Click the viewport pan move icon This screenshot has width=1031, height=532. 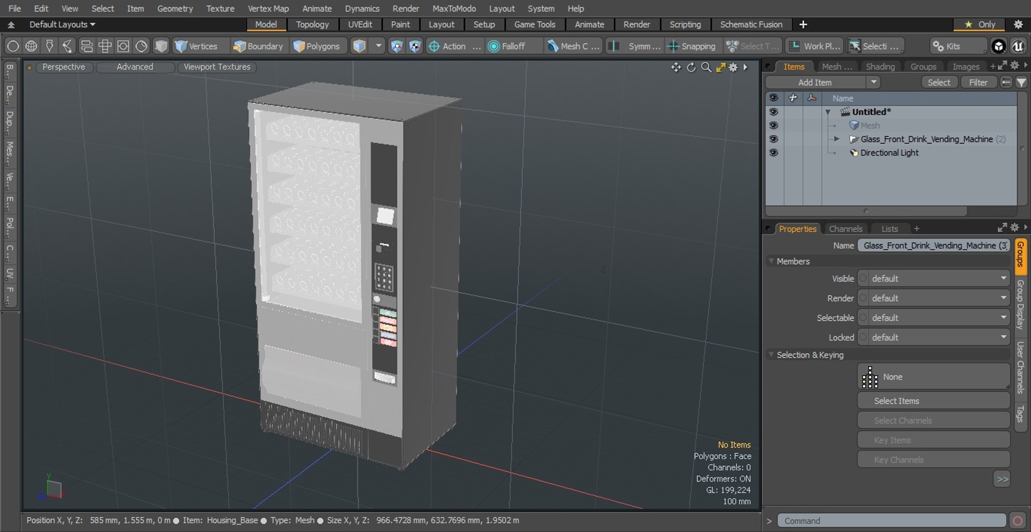point(676,67)
